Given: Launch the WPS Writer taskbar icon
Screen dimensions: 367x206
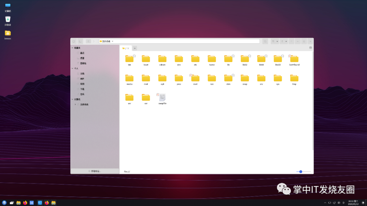Looking at the screenshot, I should tap(32, 203).
